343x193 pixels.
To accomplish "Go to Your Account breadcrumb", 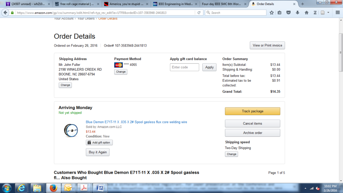I will (x=64, y=19).
